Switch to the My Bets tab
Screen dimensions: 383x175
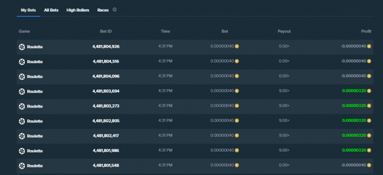click(x=28, y=10)
